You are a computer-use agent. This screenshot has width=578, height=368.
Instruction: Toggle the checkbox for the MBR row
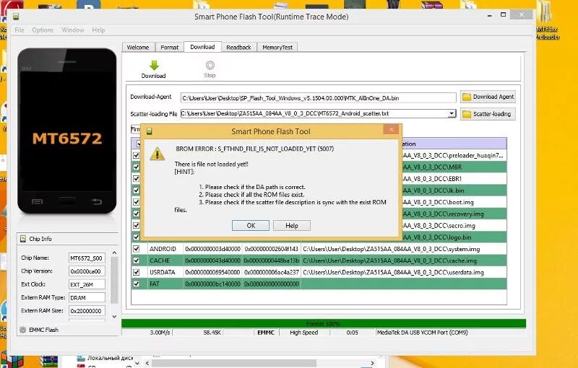click(137, 167)
